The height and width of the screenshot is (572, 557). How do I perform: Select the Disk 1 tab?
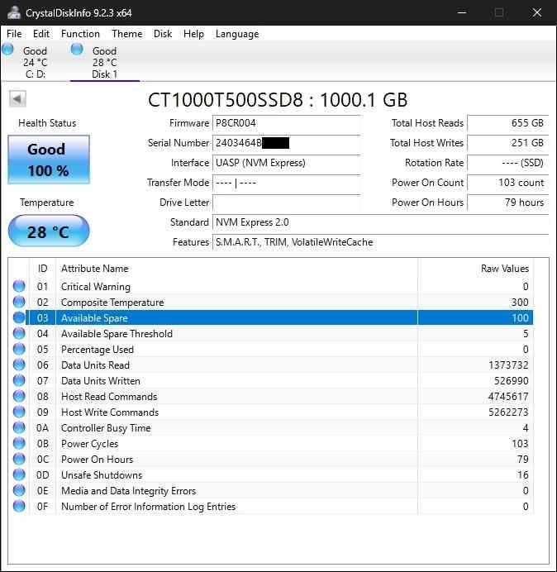tap(105, 62)
